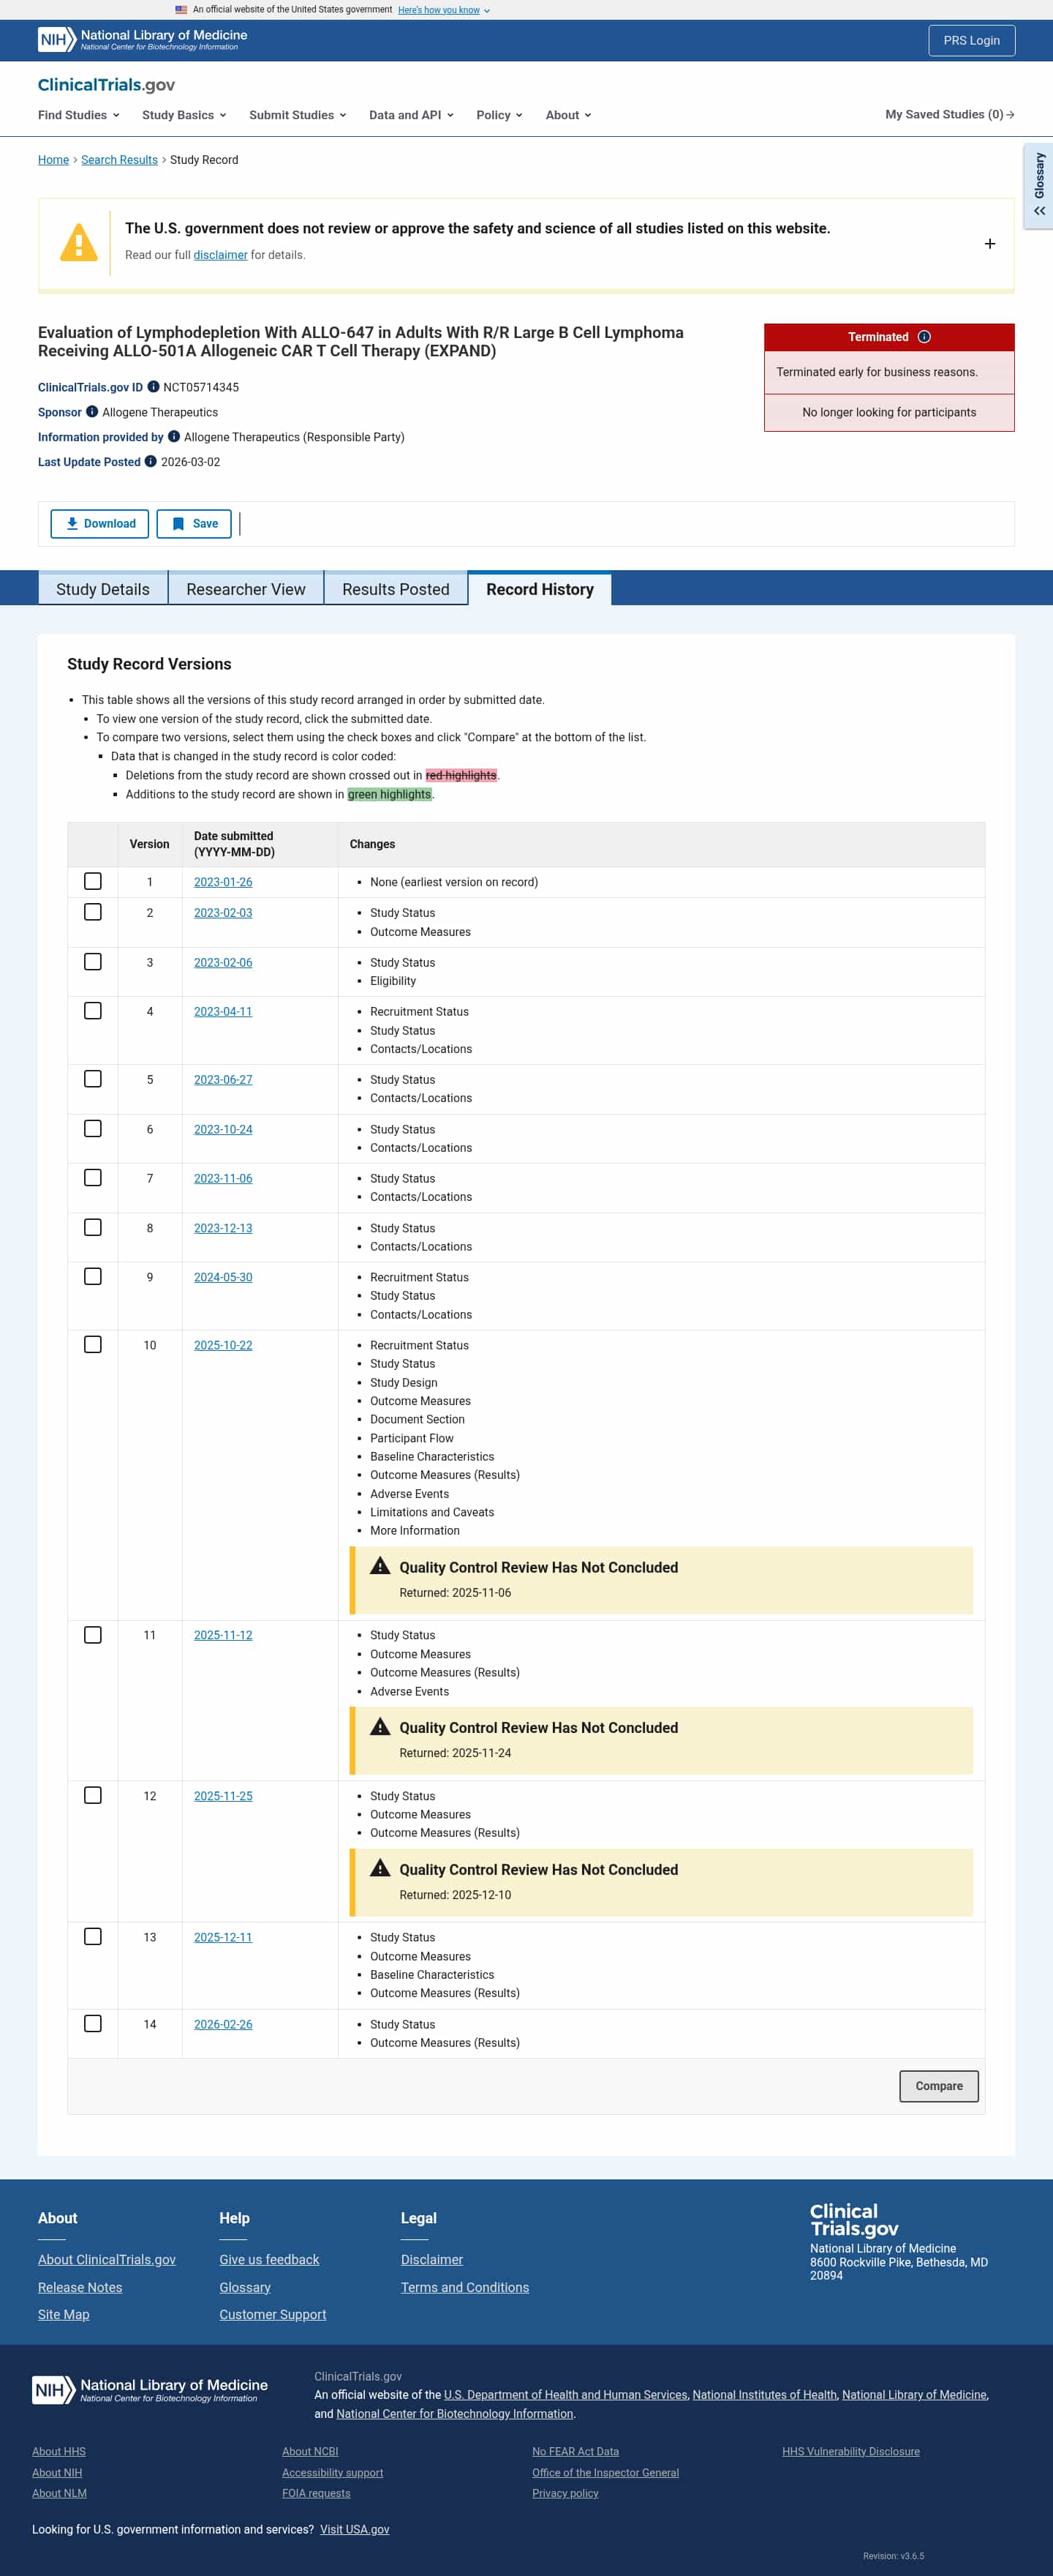Click the Terminated status info icon
The image size is (1053, 2576).
click(x=924, y=337)
